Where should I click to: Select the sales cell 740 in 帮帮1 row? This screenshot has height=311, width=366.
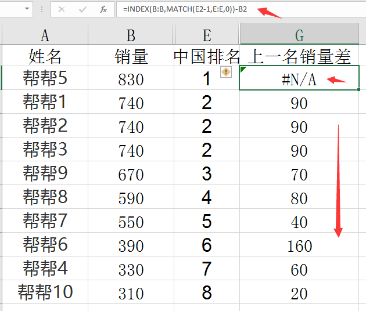[x=131, y=102]
